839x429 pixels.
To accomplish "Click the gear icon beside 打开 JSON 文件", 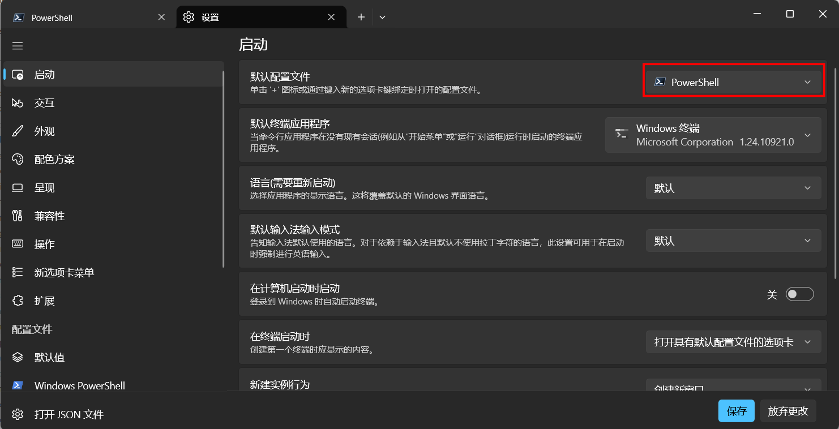I will (x=18, y=415).
